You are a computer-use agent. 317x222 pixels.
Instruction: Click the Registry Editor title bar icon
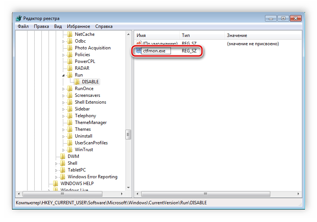(19, 18)
